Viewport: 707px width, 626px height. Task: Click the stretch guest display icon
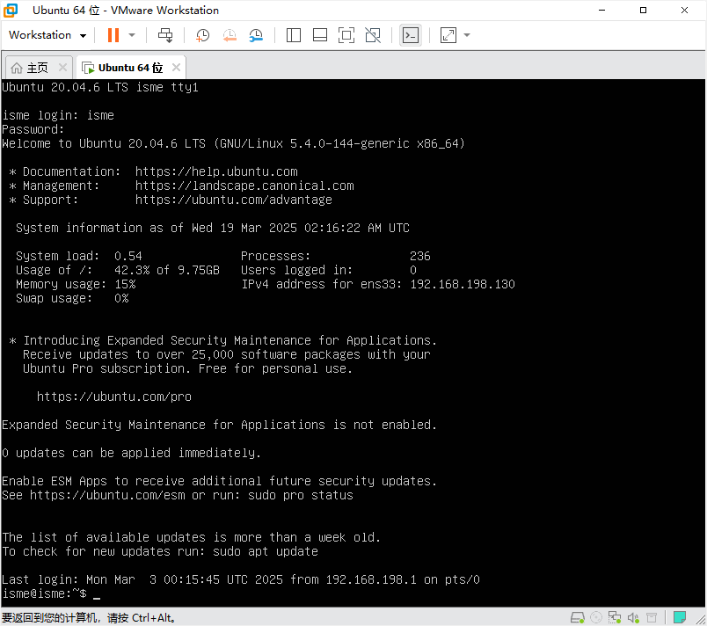tap(448, 35)
